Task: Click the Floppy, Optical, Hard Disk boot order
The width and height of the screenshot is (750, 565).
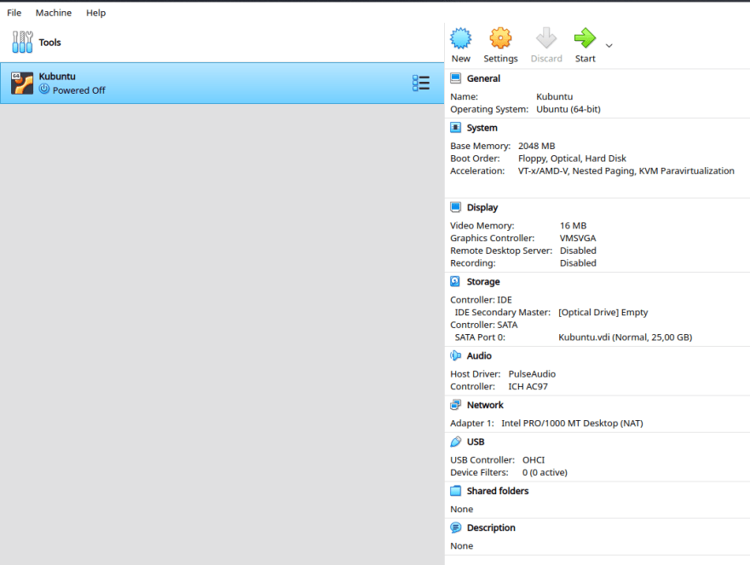Action: [x=572, y=159]
